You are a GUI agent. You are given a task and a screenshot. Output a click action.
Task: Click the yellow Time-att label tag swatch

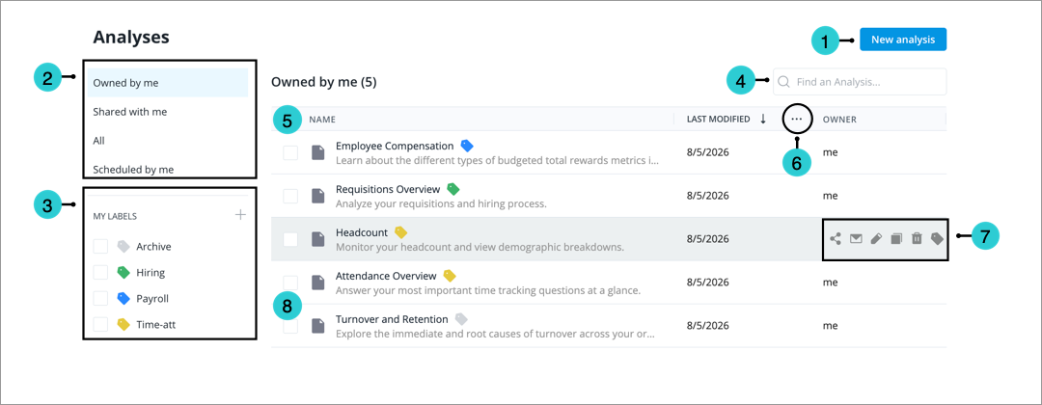(x=123, y=325)
